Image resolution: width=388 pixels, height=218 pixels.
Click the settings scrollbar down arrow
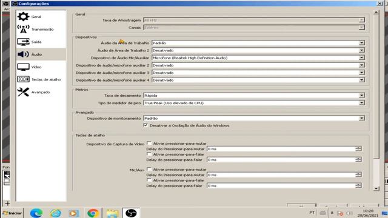coord(376,188)
